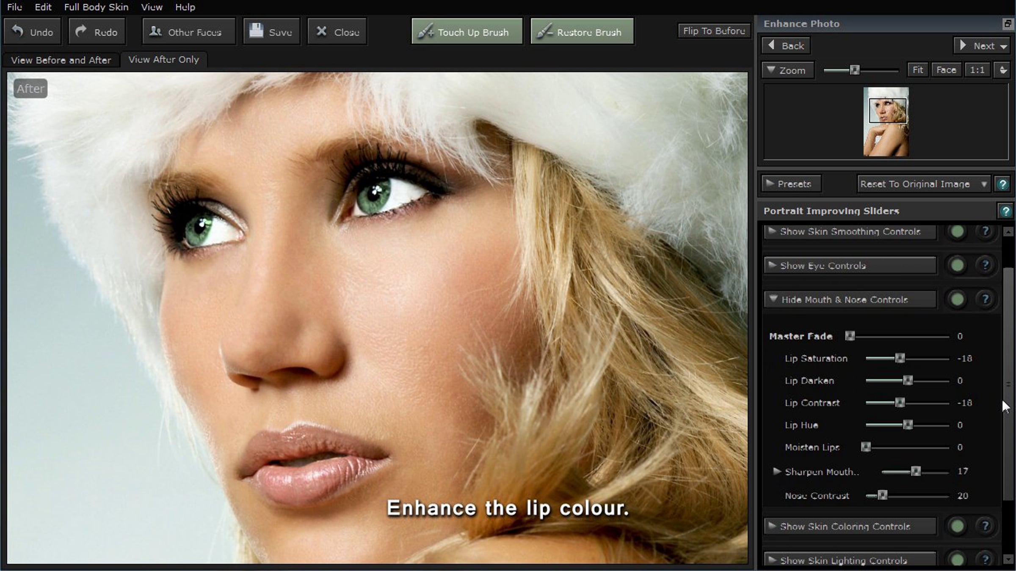Click the Redo arrow button

coord(97,32)
